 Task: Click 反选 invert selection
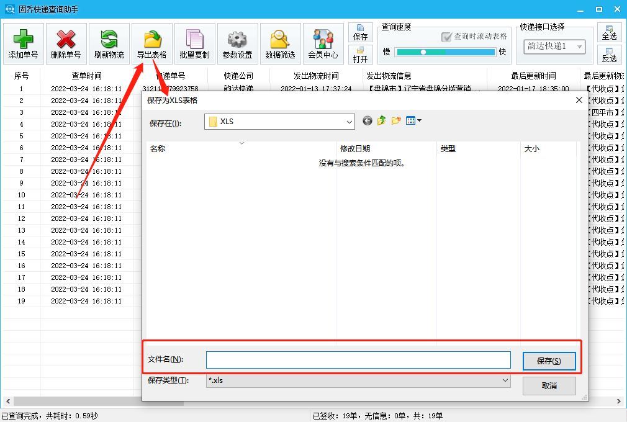coord(609,55)
